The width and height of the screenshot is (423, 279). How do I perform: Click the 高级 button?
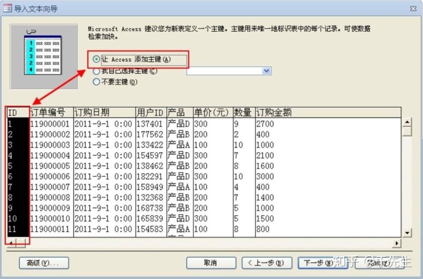pyautogui.click(x=44, y=263)
